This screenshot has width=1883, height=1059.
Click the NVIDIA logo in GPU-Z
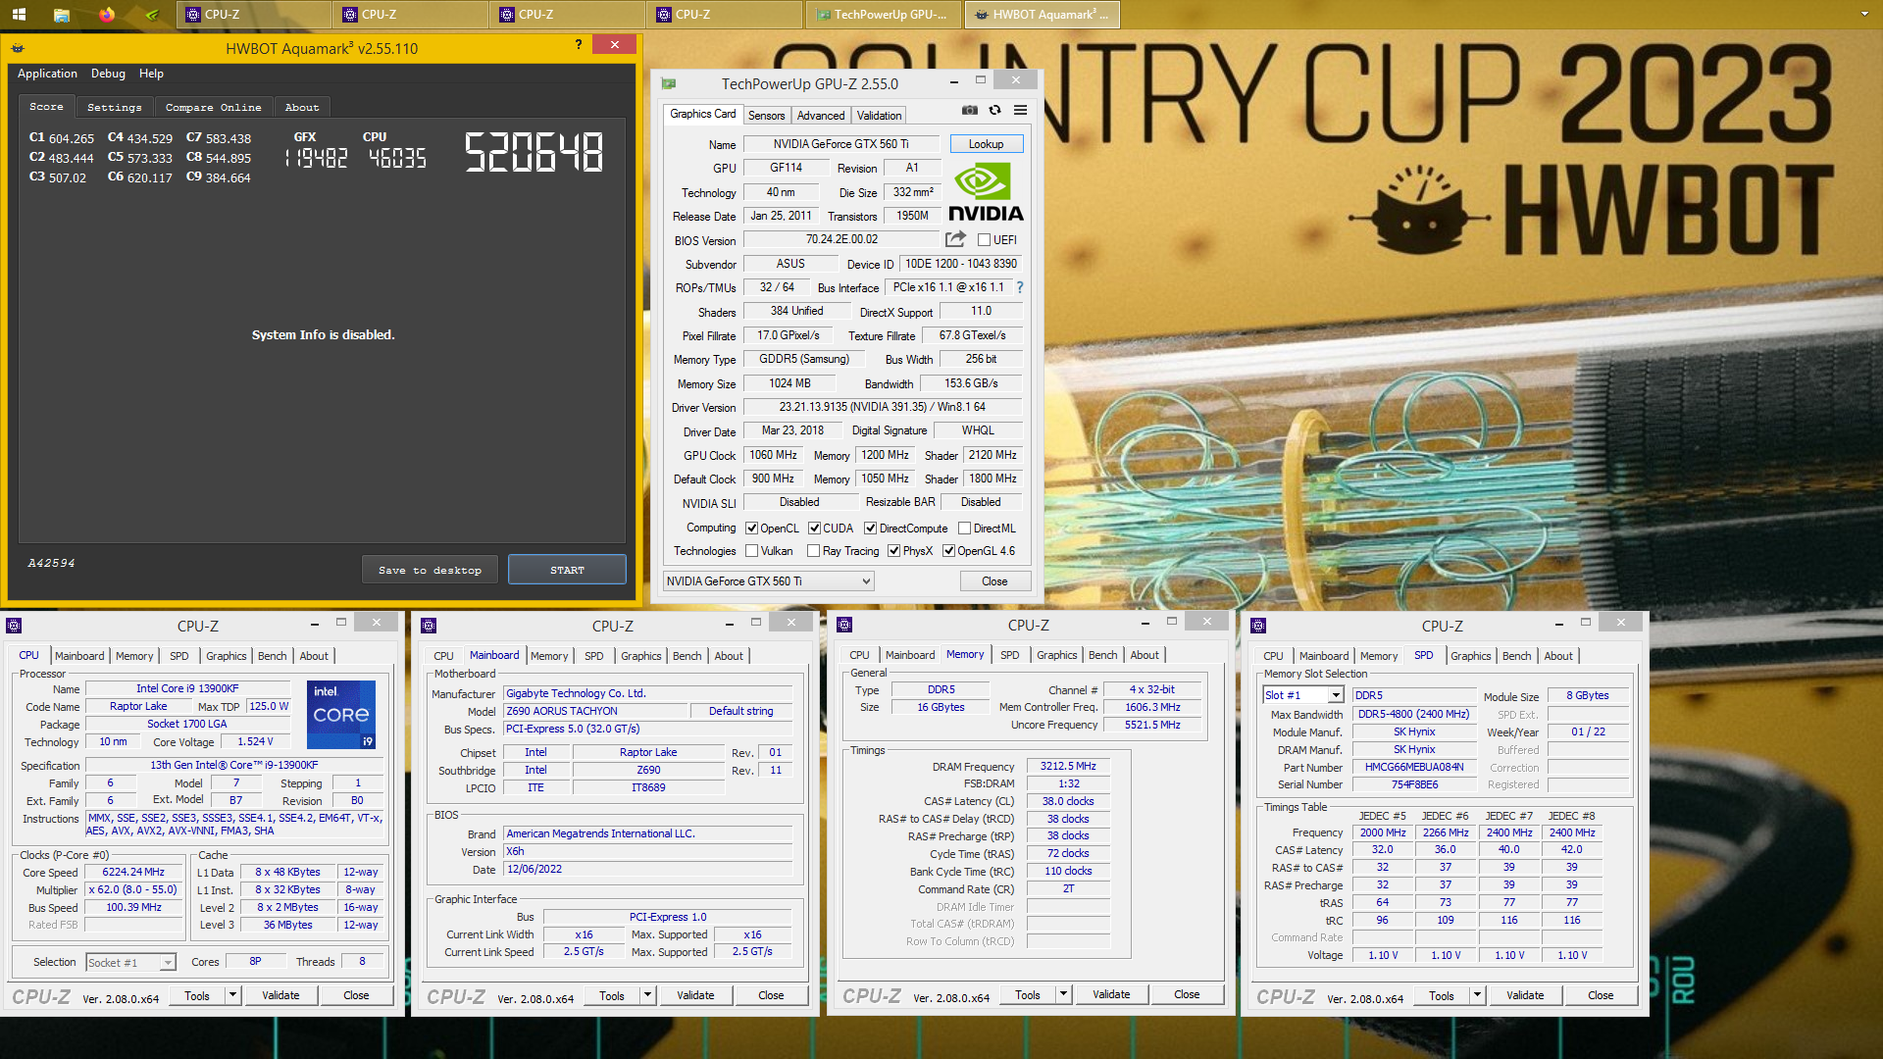985,193
